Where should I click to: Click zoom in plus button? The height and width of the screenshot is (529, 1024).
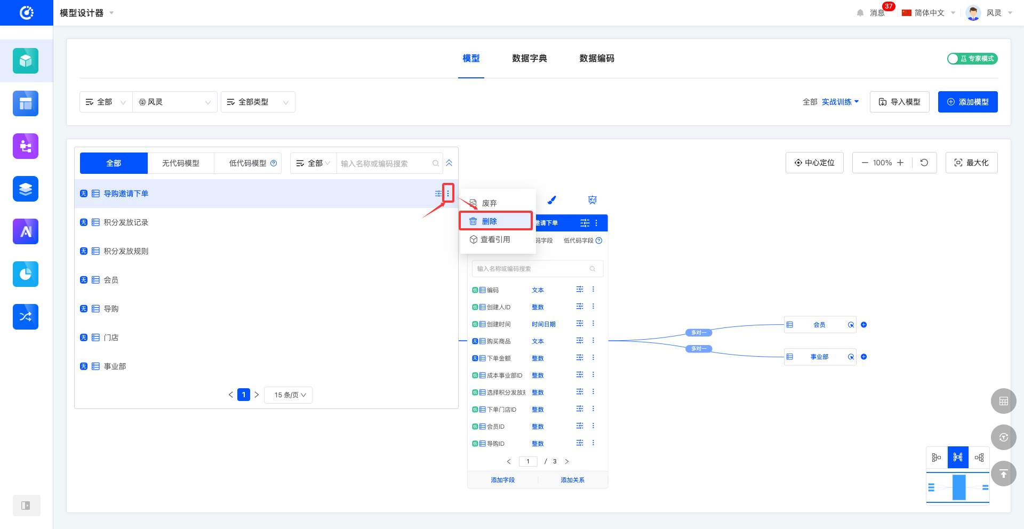[x=900, y=163]
